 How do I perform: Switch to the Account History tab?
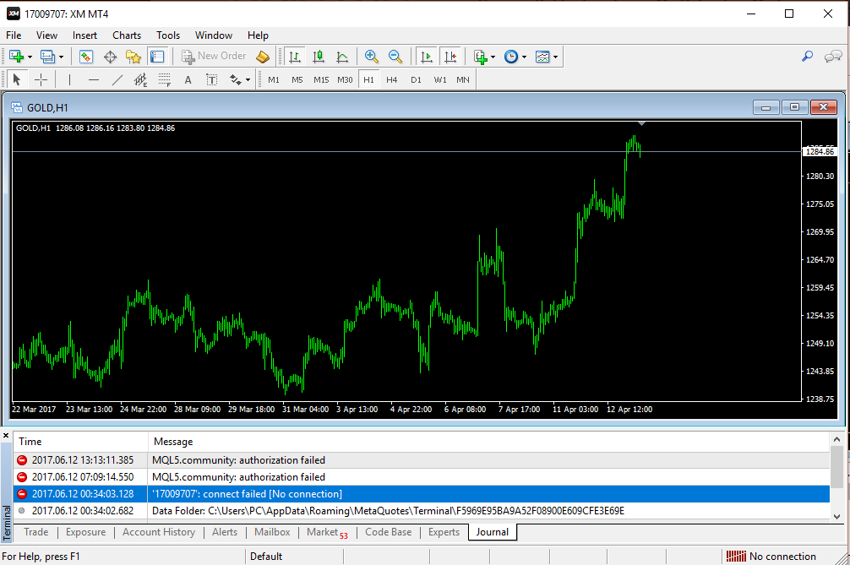[x=159, y=532]
